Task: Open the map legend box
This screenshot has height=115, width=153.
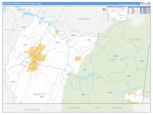Action: 116,13
